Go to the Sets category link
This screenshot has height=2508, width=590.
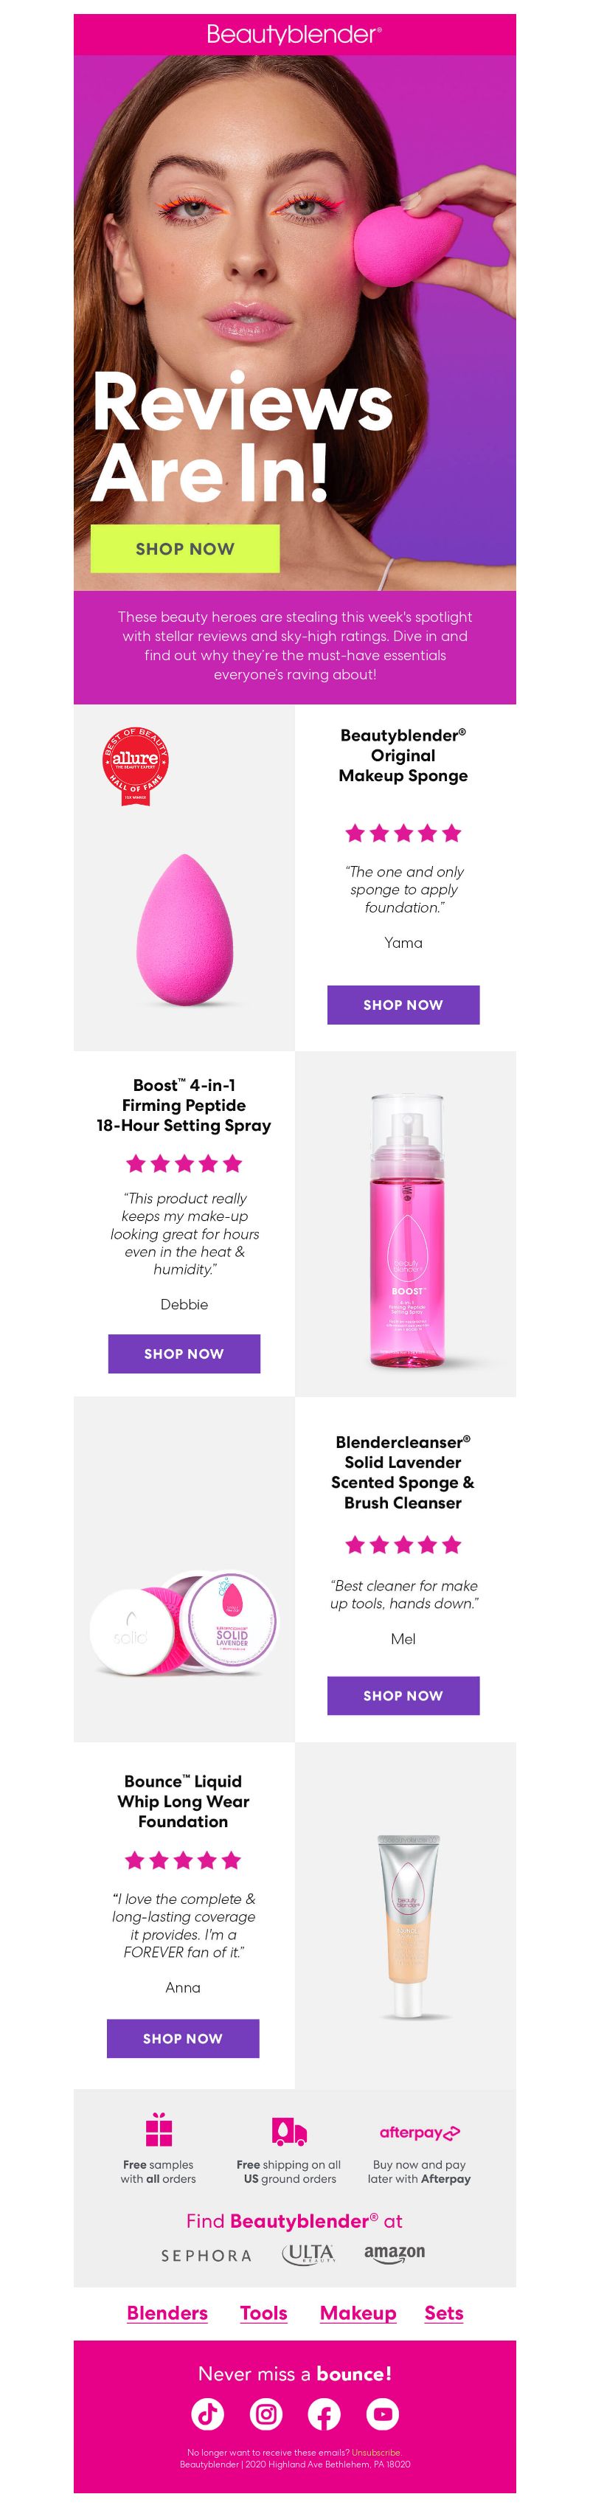tap(444, 2313)
